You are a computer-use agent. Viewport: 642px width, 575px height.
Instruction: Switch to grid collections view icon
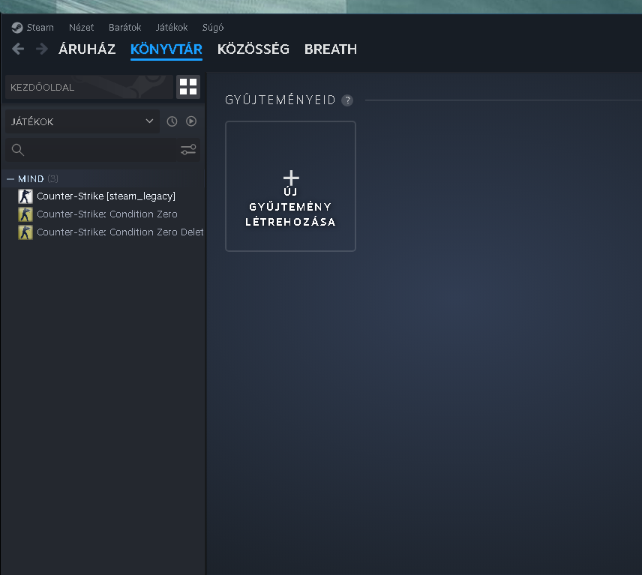pyautogui.click(x=188, y=87)
